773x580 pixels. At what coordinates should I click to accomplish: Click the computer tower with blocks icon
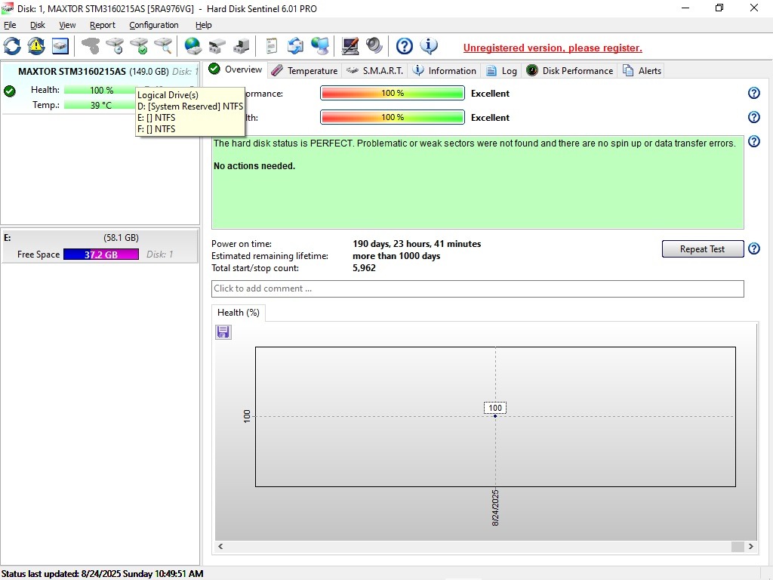tap(241, 46)
